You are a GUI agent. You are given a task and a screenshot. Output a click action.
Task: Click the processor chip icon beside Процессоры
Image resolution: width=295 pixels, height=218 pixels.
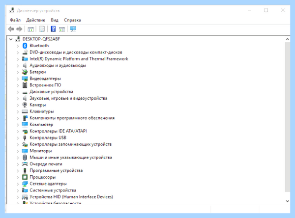[25, 177]
